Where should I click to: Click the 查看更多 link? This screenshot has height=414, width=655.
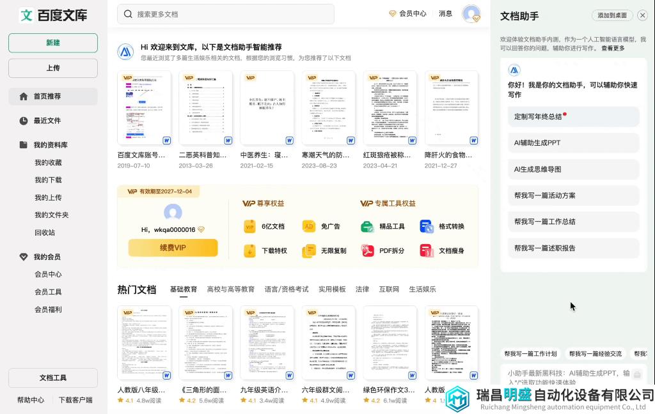click(x=613, y=49)
